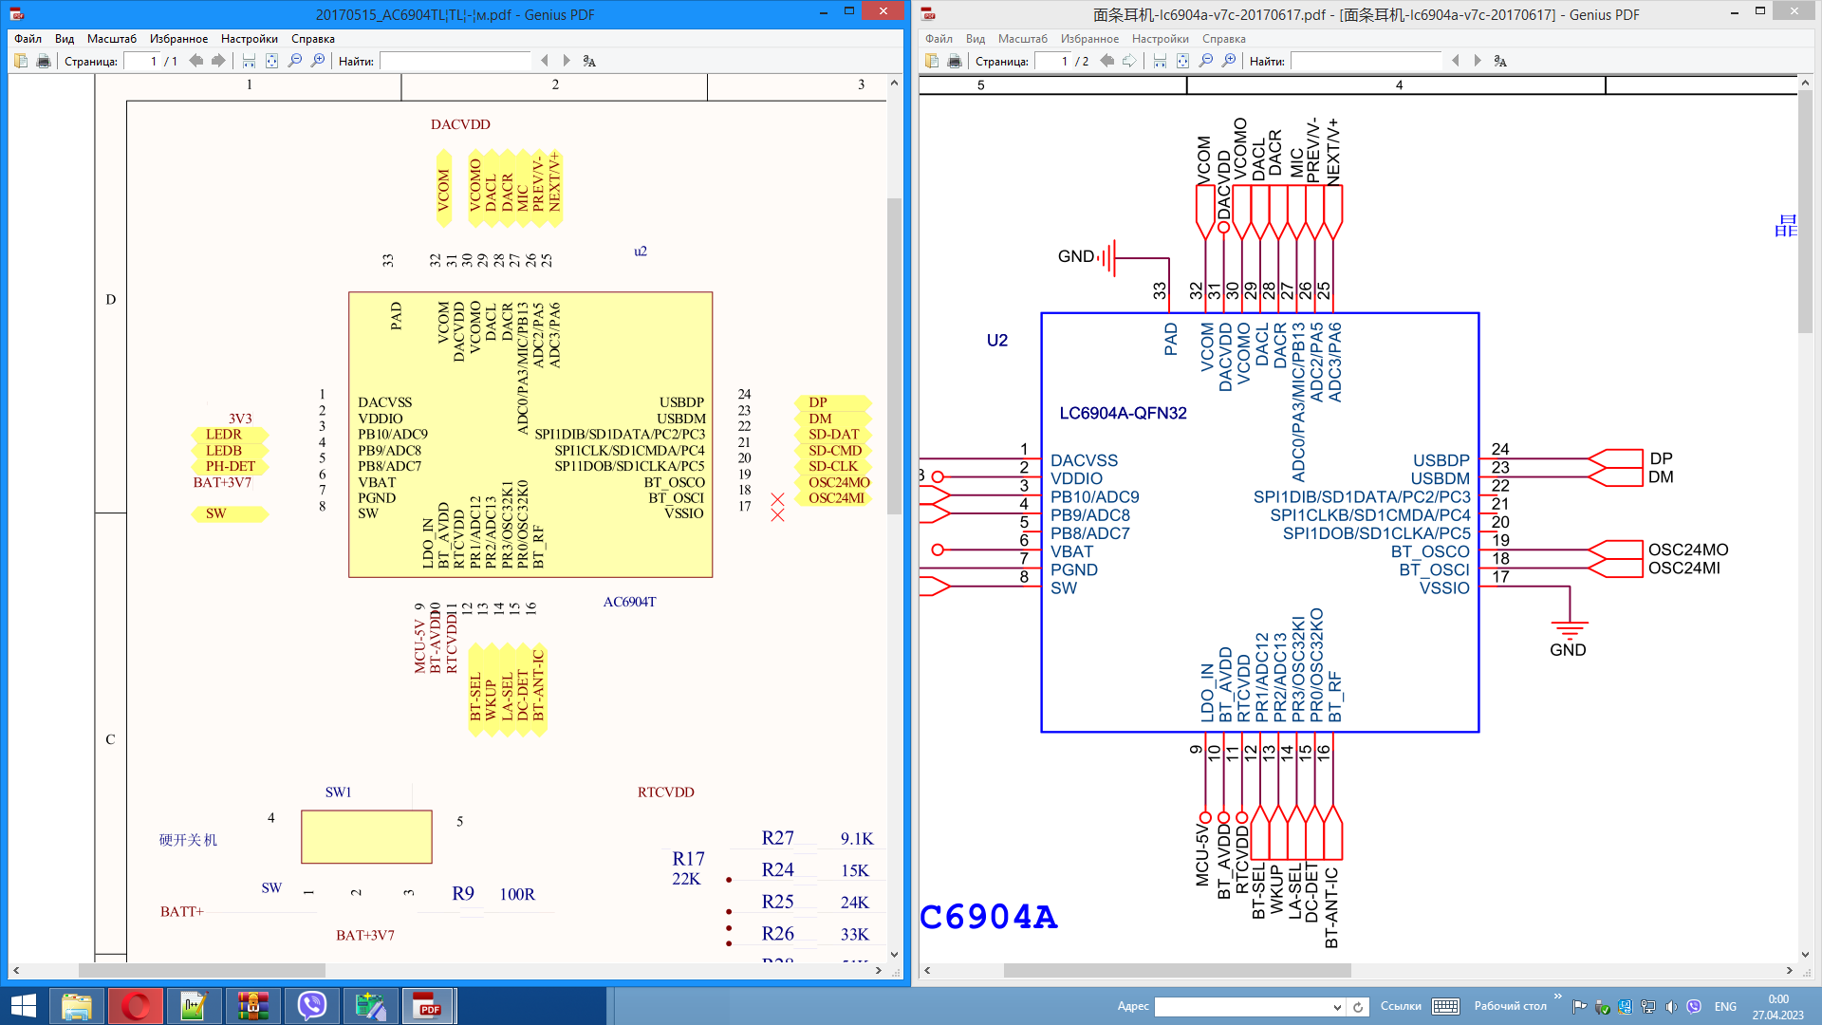This screenshot has height=1025, width=1822.
Task: Open clock showing 27.04.2023
Action: tap(1778, 1006)
